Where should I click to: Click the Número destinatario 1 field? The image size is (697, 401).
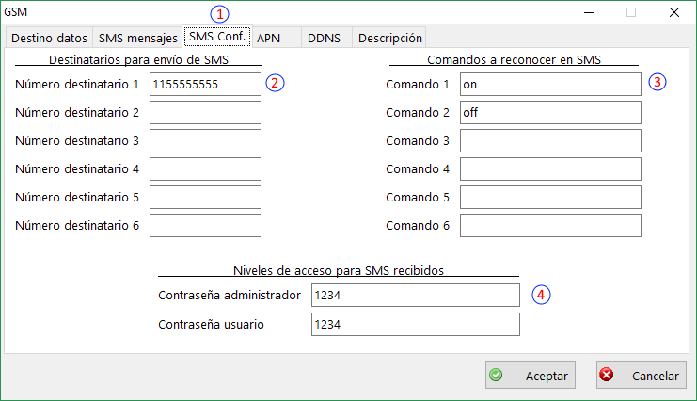[x=204, y=84]
